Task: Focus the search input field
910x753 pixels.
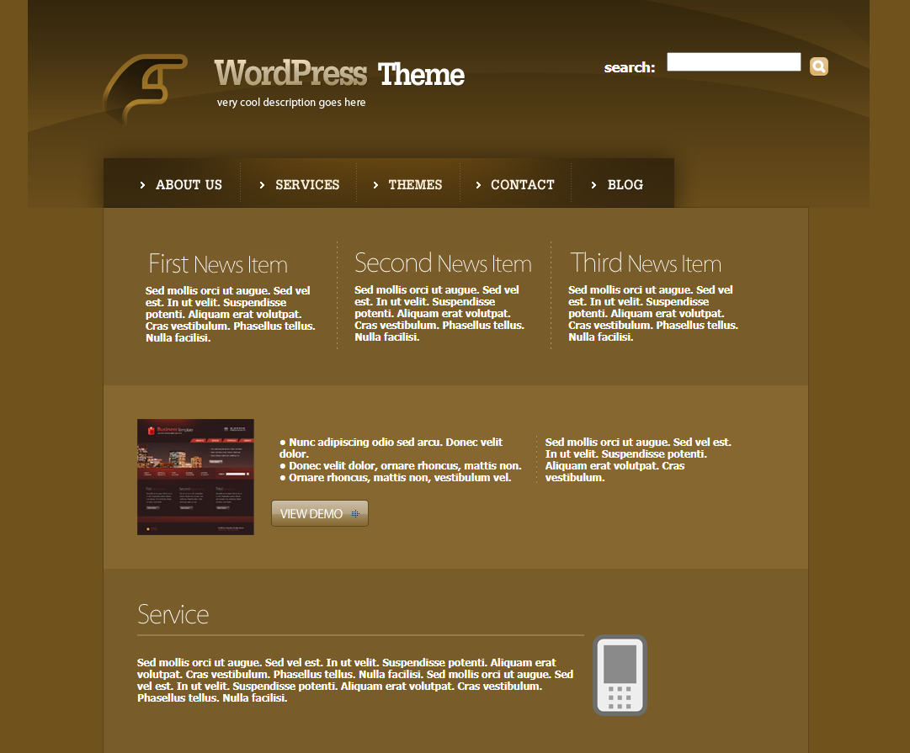Action: [733, 61]
